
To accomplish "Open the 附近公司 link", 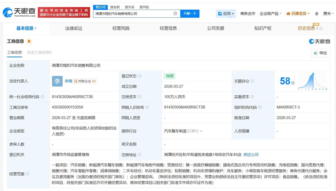I will pyautogui.click(x=251, y=155).
